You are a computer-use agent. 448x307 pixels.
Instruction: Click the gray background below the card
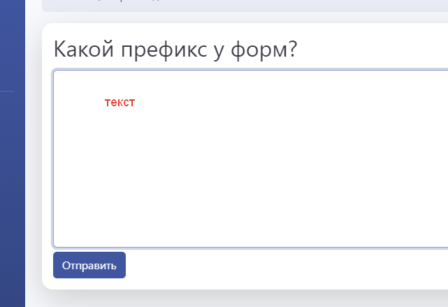click(245, 299)
